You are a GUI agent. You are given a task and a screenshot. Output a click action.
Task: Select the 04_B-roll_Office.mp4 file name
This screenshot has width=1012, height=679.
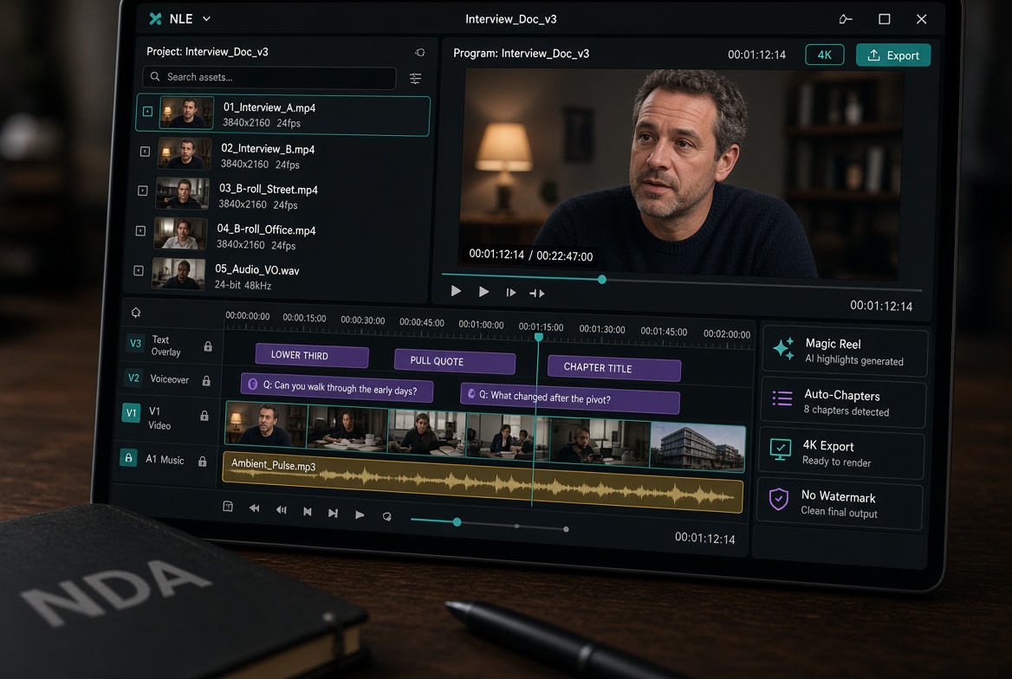coord(266,230)
